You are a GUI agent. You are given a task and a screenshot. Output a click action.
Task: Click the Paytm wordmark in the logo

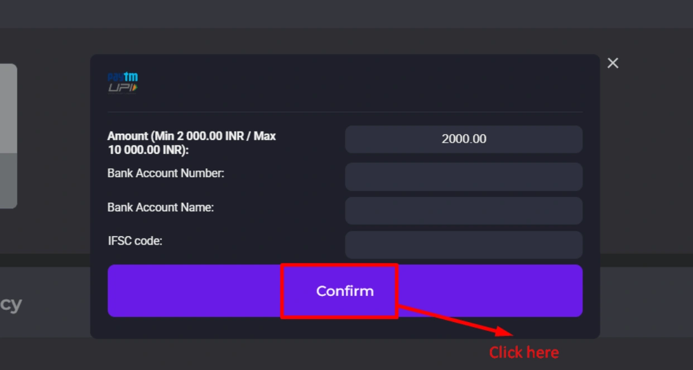[x=123, y=77]
